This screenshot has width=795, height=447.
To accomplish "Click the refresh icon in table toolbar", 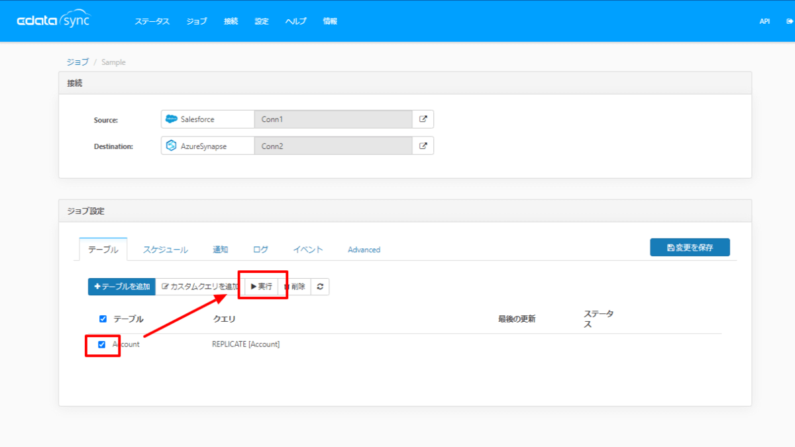I will (x=320, y=287).
